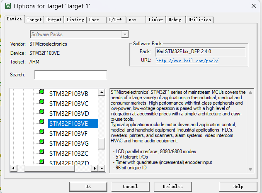The image size is (262, 193).
Task: Click OK to confirm options
Action: [88, 186]
